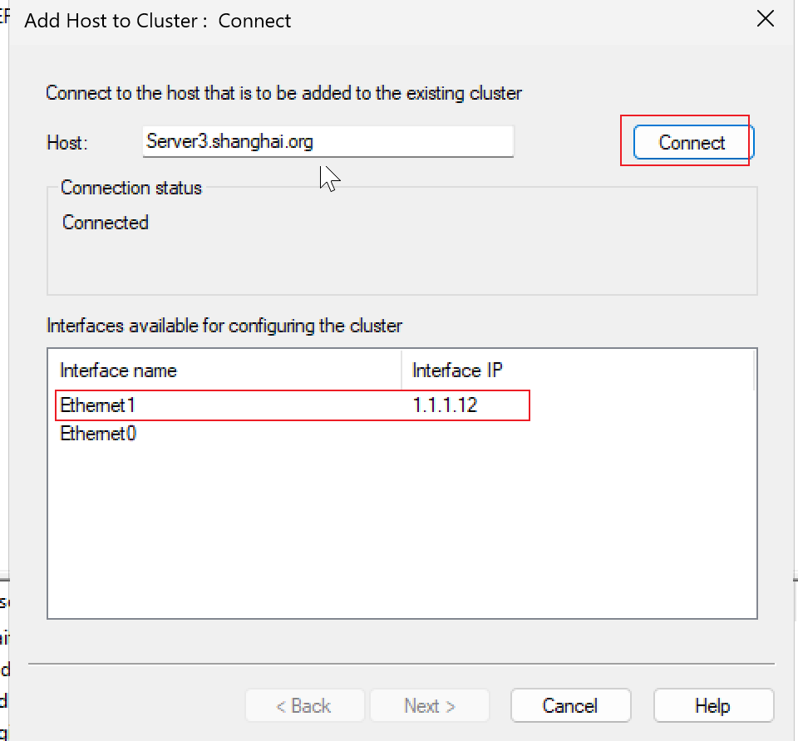Image resolution: width=798 pixels, height=741 pixels.
Task: Click the Host: label
Action: [x=67, y=142]
